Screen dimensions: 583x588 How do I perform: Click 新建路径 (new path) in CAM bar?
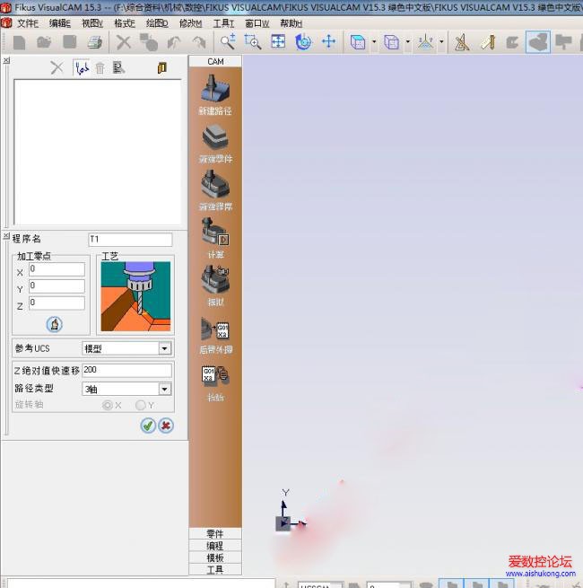[215, 94]
